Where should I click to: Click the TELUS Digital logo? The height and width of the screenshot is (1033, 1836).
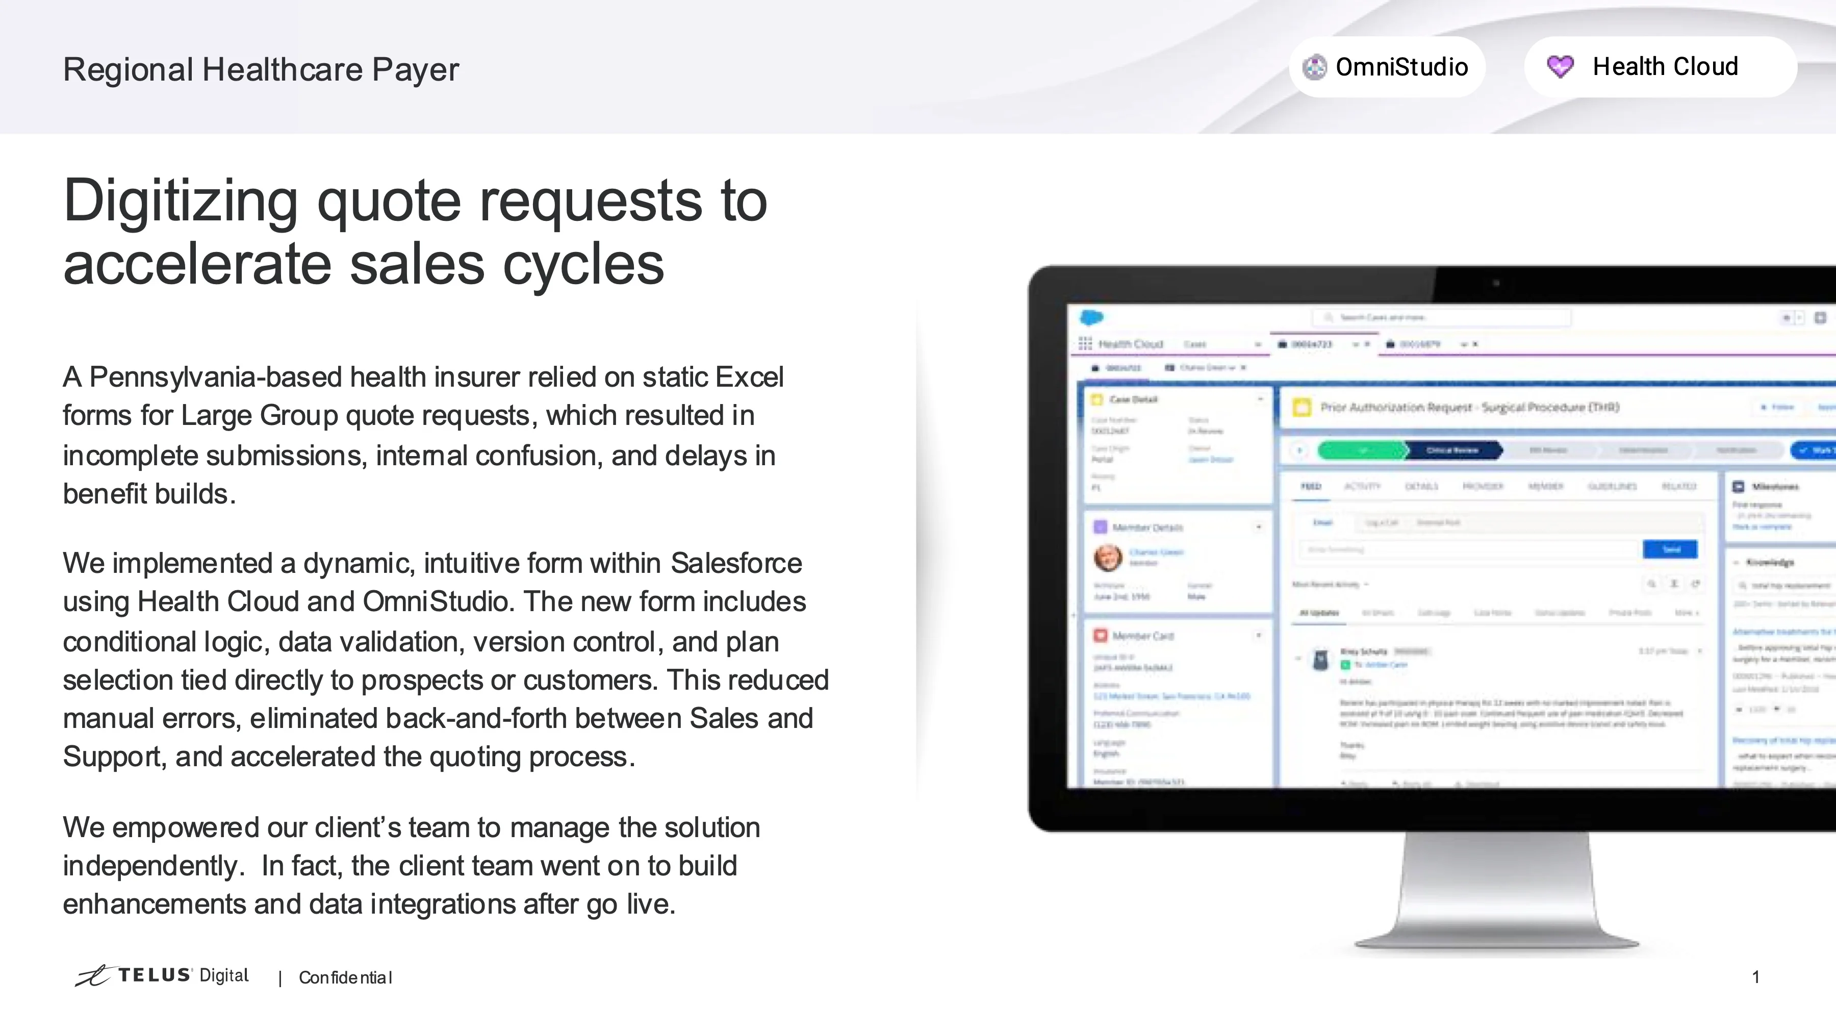coord(162,976)
